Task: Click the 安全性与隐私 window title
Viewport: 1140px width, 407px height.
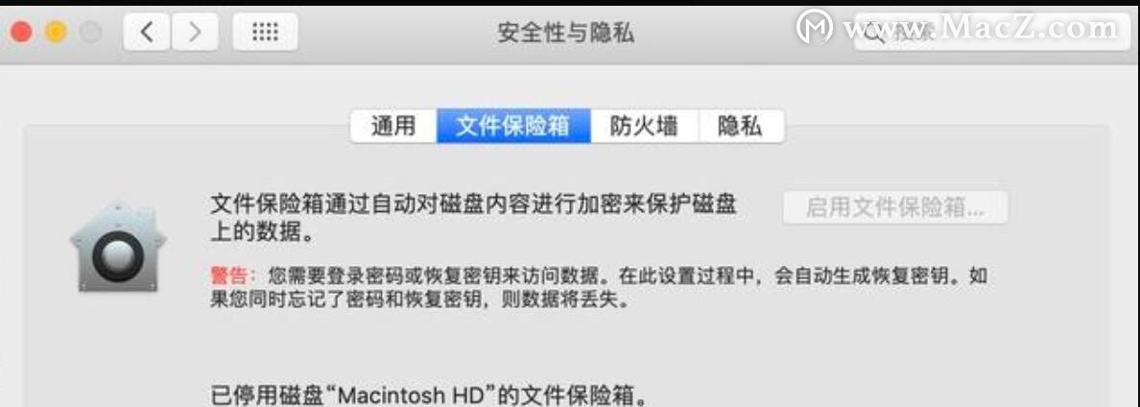Action: [x=565, y=33]
